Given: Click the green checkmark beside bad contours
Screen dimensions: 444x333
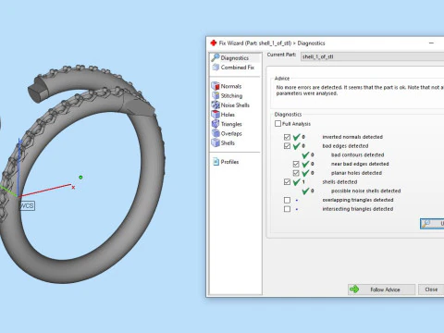Looking at the screenshot, I should point(305,154).
